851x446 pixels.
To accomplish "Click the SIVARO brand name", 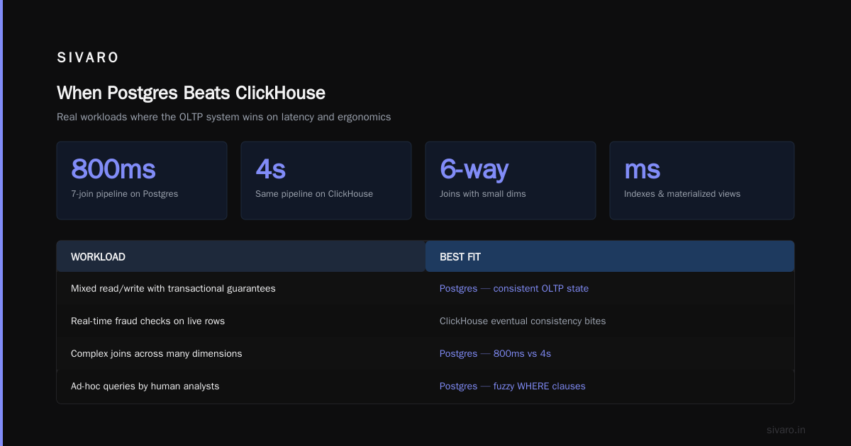I will (x=88, y=58).
